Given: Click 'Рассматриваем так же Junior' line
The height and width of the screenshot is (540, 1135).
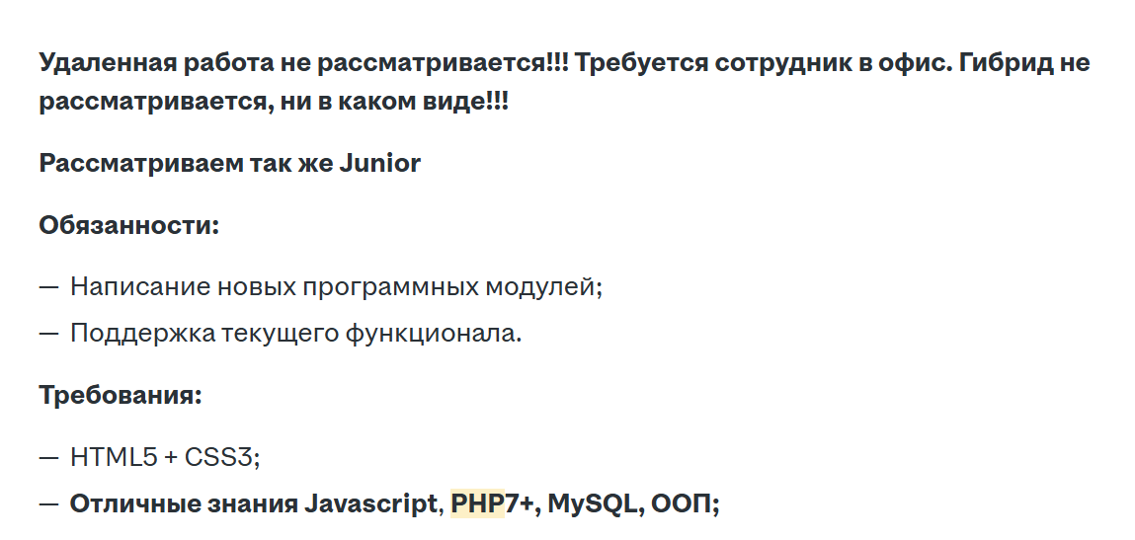Looking at the screenshot, I should pos(229,163).
